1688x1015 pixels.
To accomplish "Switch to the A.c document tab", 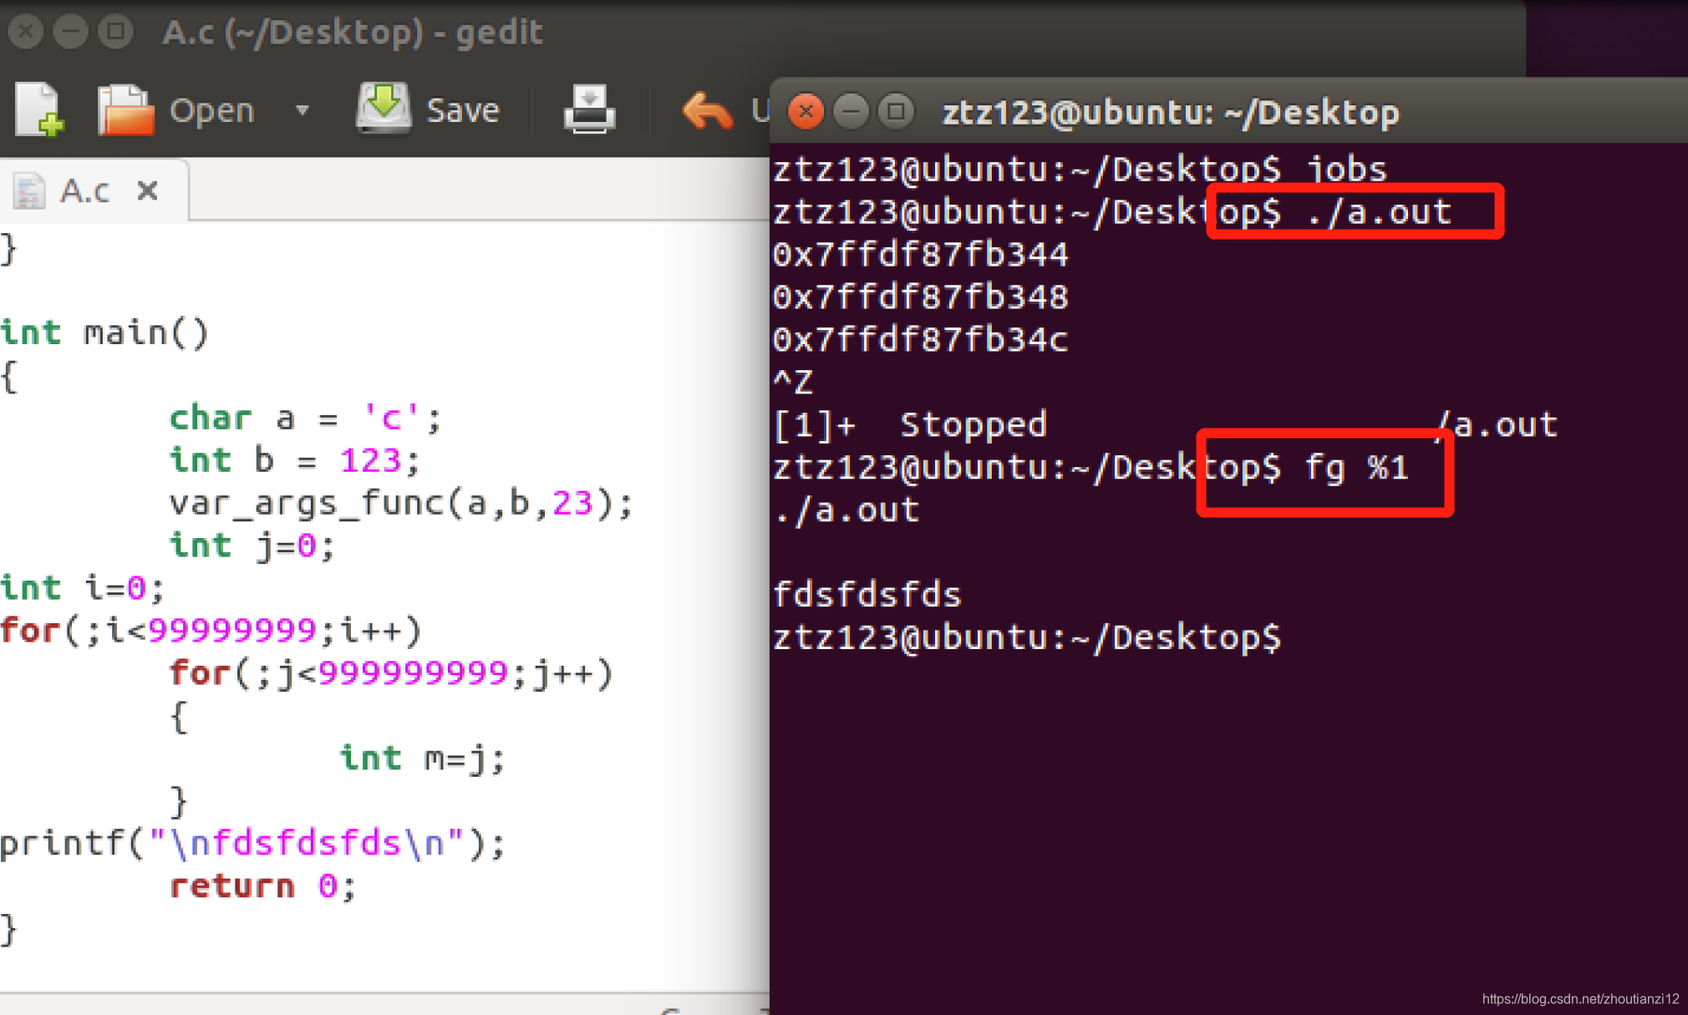I will click(85, 191).
